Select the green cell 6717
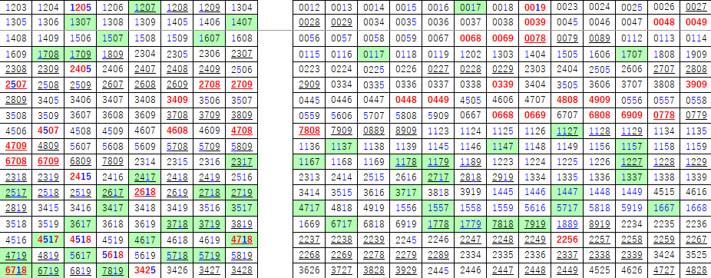 [342, 223]
